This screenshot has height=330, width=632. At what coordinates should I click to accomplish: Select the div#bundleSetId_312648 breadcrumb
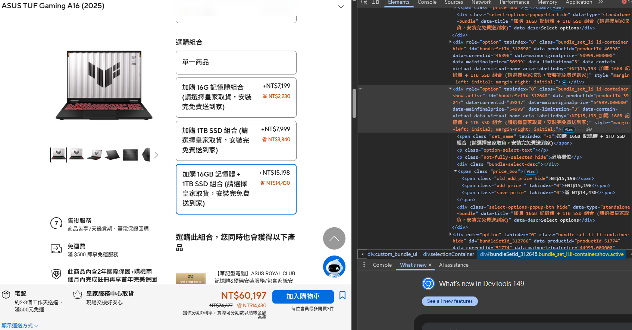[552, 254]
